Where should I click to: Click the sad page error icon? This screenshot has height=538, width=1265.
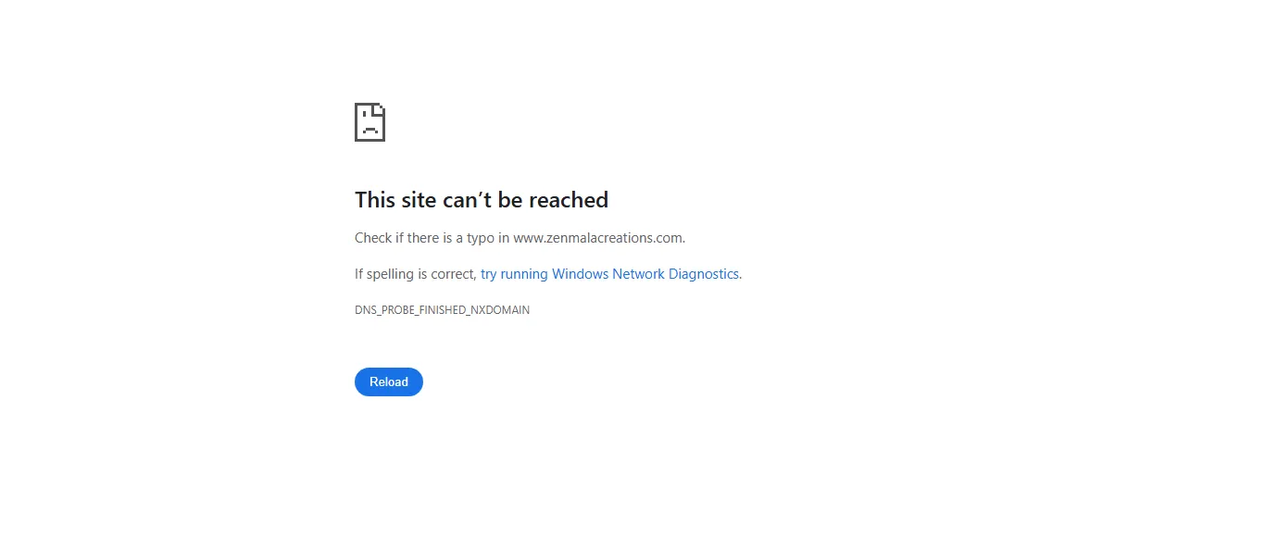pos(369,122)
